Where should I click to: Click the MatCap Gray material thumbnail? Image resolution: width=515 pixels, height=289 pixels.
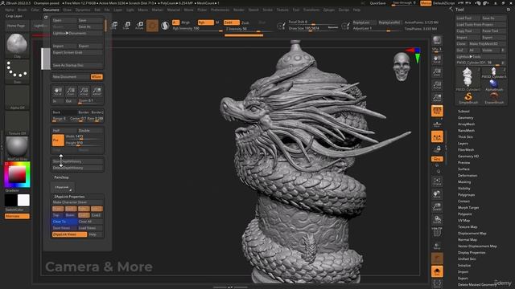tap(17, 148)
